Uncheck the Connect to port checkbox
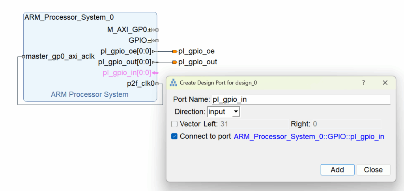This screenshot has width=404, height=191. coord(174,137)
